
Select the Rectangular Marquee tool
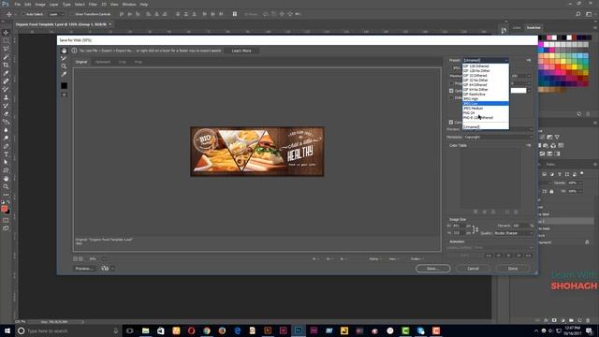pyautogui.click(x=6, y=41)
